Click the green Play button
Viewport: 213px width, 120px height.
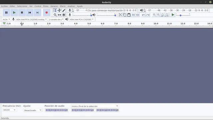(14, 13)
